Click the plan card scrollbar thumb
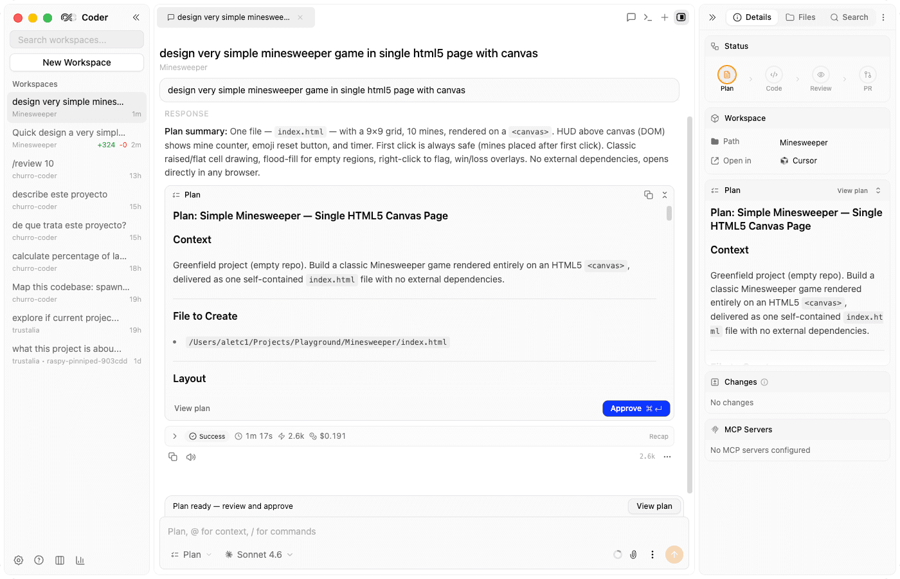900x579 pixels. pyautogui.click(x=669, y=213)
